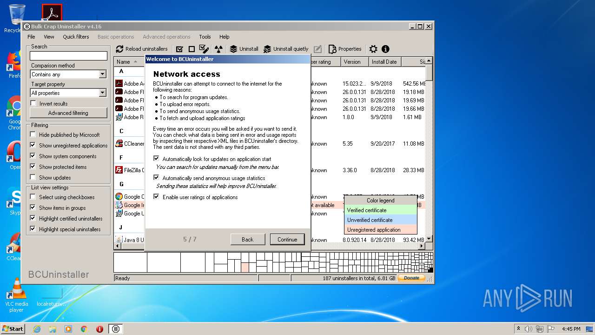
Task: Uncheck Show items in groups
Action: [x=33, y=208]
